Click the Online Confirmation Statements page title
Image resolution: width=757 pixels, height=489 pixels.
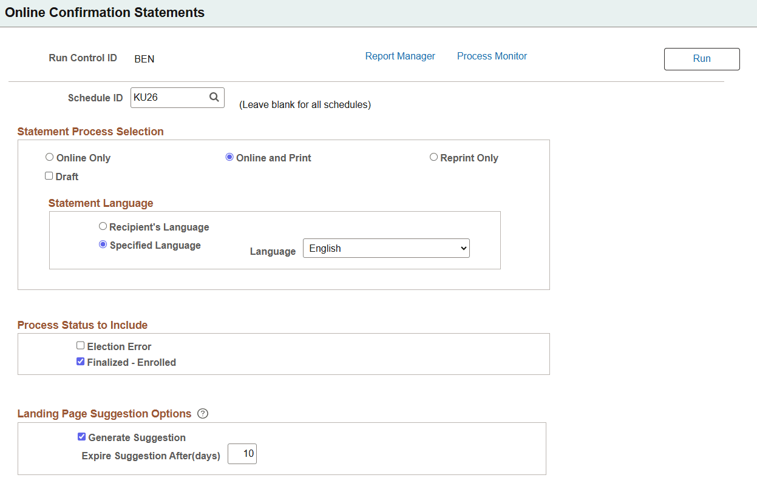coord(104,13)
